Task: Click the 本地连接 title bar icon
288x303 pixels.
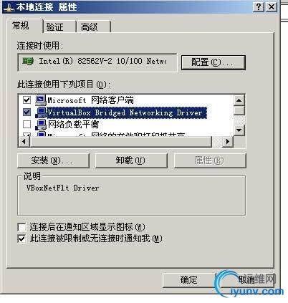Action: click(9, 8)
